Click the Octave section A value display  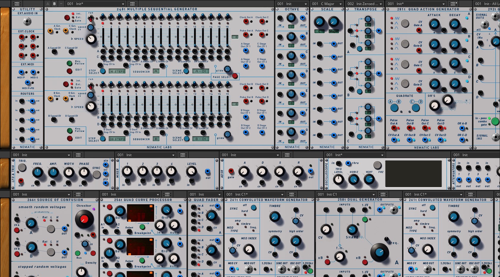291,27
